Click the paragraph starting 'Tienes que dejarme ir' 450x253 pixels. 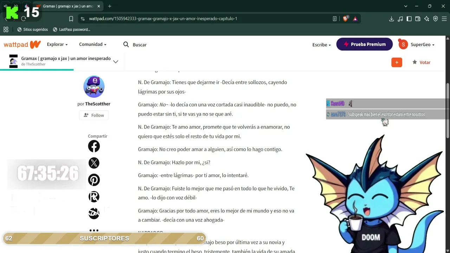click(x=212, y=87)
